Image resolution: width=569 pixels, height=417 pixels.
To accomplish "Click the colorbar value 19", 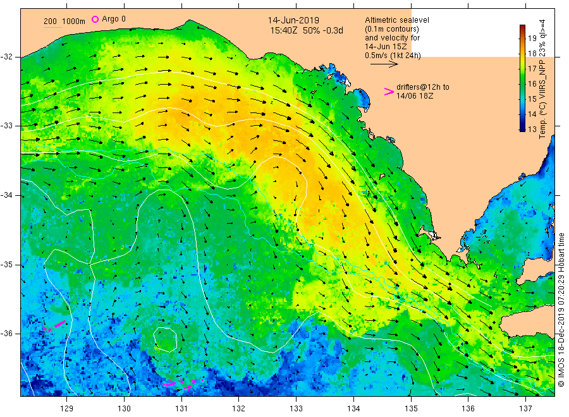I will [532, 39].
